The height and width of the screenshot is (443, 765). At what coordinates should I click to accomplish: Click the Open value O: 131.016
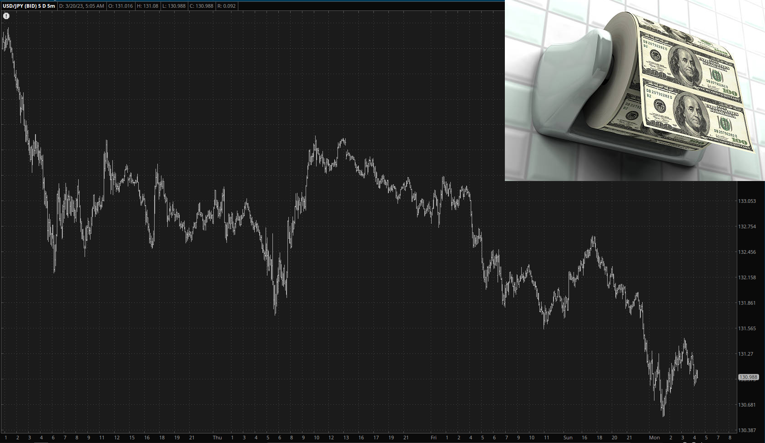click(120, 6)
